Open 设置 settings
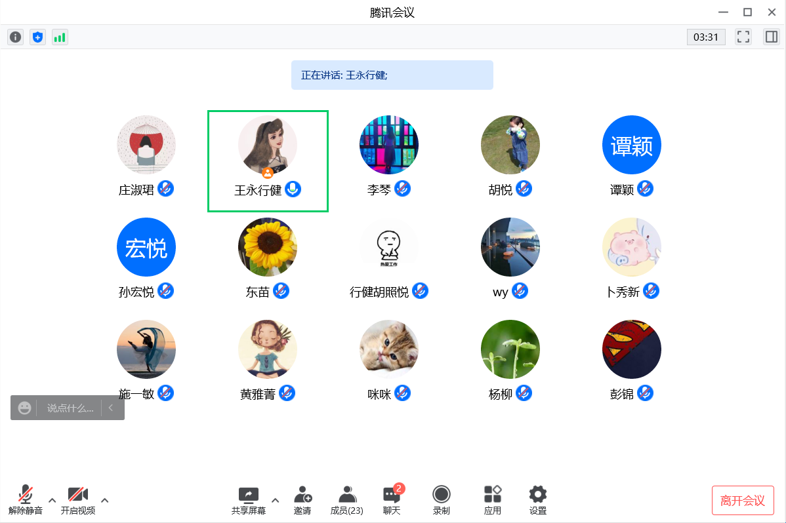786x523 pixels. 538,500
